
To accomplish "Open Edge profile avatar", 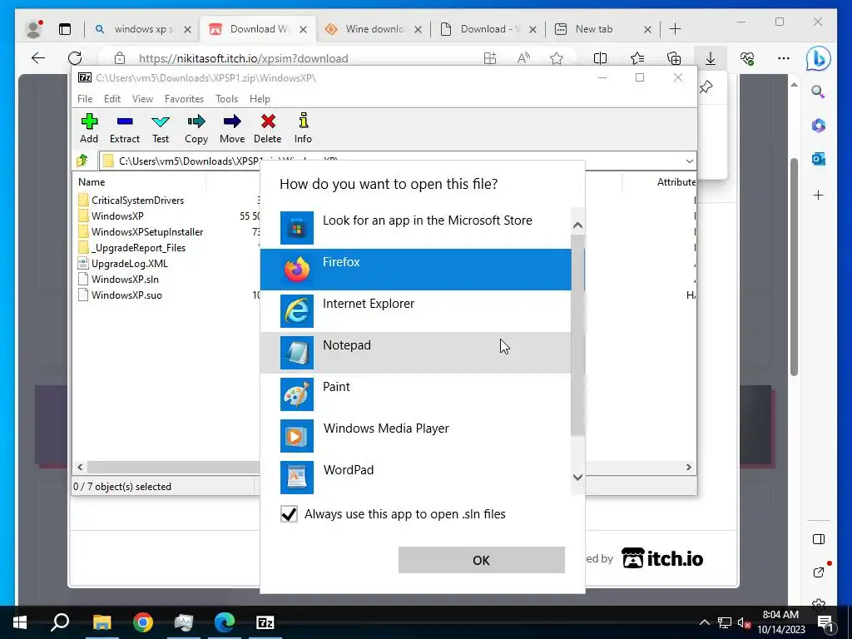I will tap(34, 29).
